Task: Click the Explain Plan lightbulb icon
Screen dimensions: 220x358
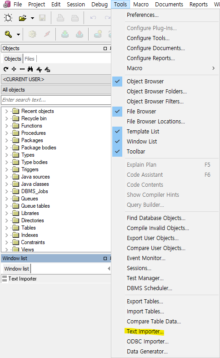Action: pyautogui.click(x=98, y=34)
